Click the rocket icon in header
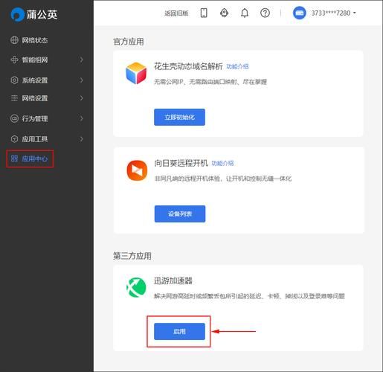Image resolution: width=383 pixels, height=372 pixels. coord(224,13)
